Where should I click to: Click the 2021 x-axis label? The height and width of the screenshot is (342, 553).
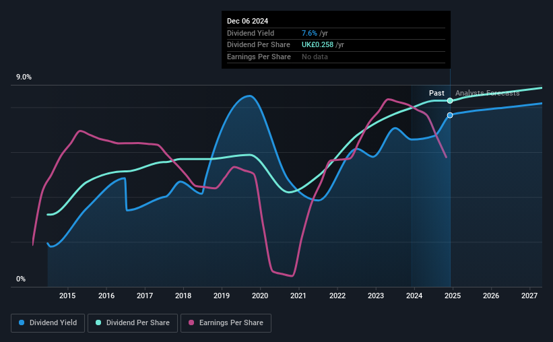coord(298,296)
